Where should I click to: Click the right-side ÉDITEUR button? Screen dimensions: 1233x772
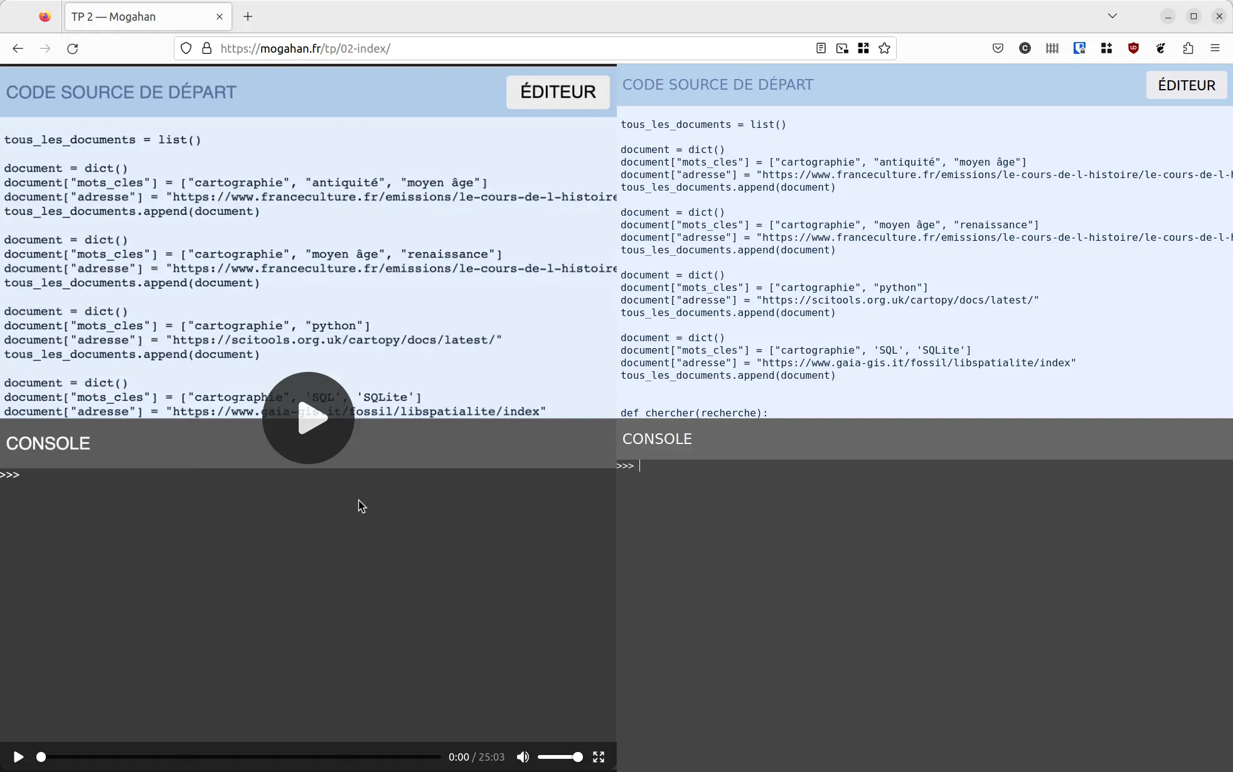click(x=1186, y=85)
